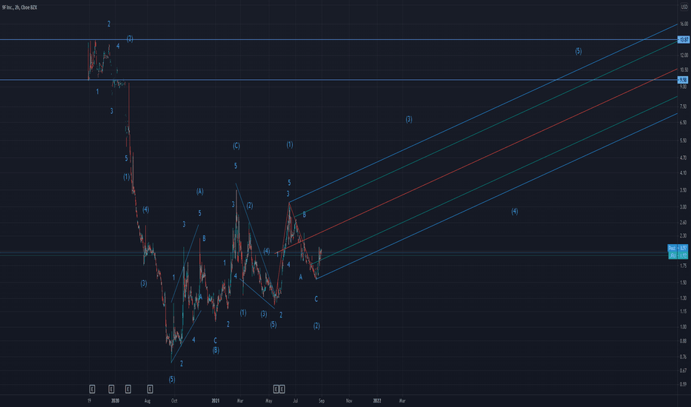Click the 1.75 price axis value

684,266
